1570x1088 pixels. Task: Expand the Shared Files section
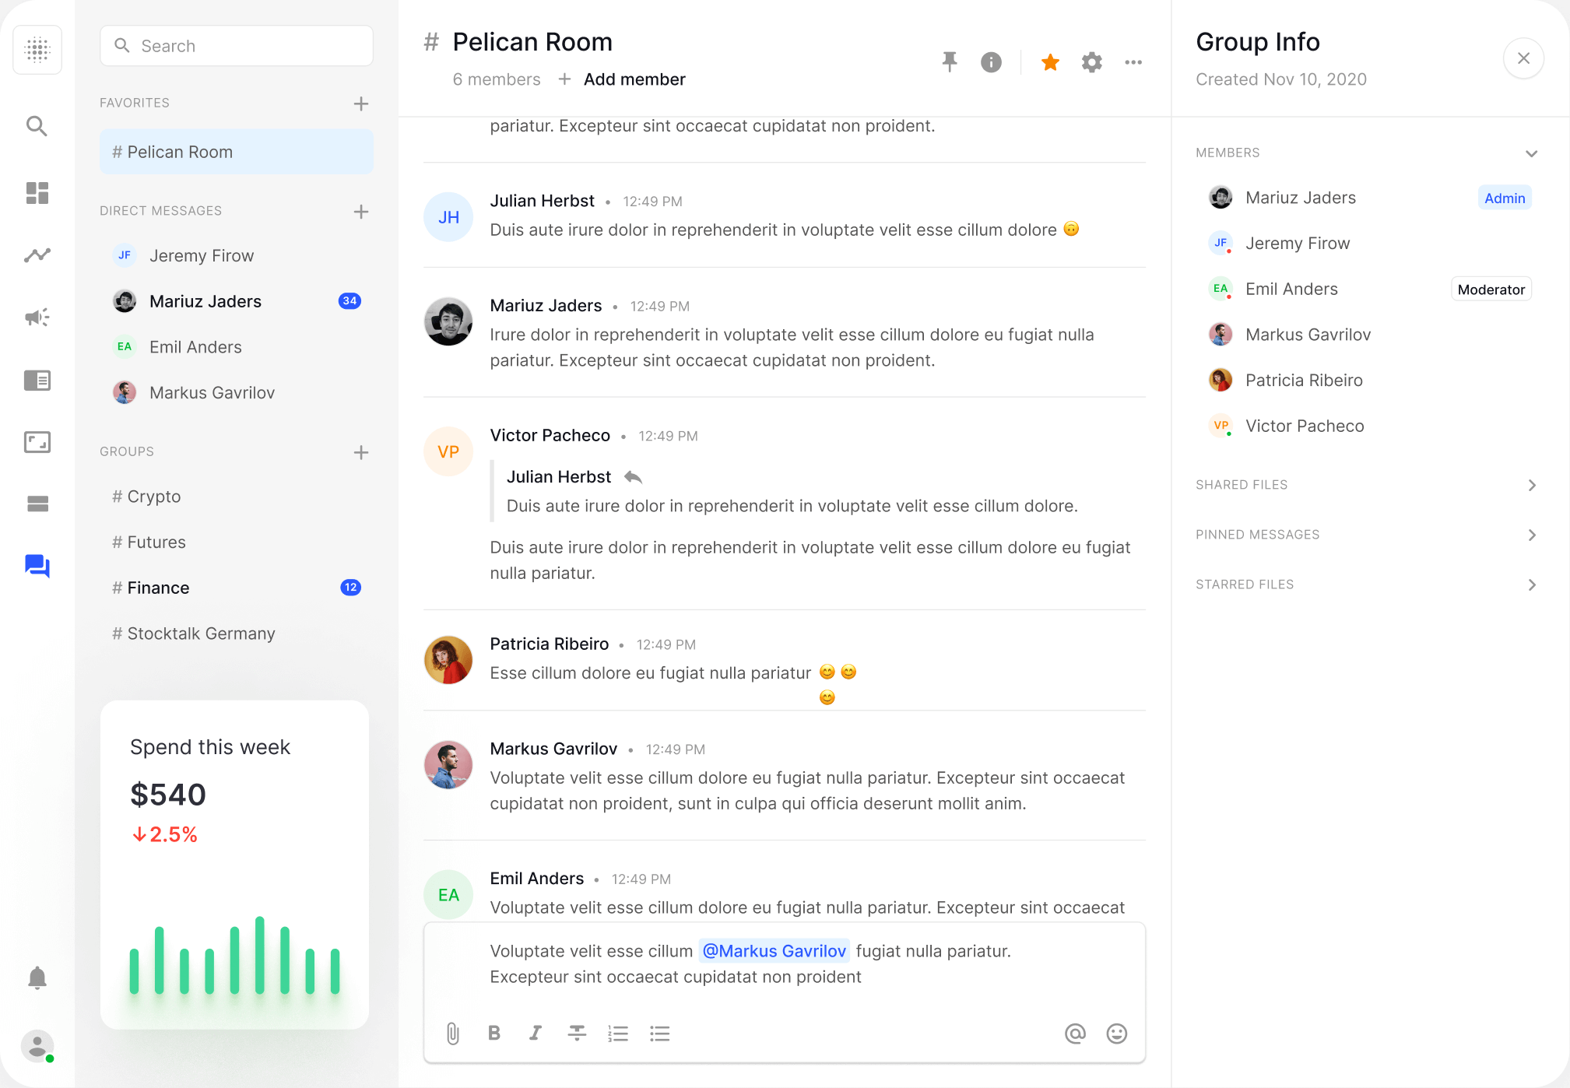1531,485
